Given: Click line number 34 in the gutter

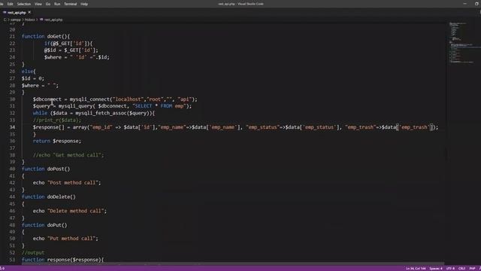Looking at the screenshot, I should 12,127.
